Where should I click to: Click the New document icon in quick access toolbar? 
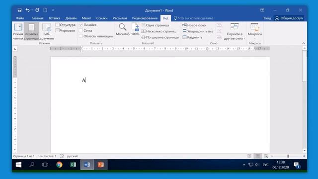[45, 10]
